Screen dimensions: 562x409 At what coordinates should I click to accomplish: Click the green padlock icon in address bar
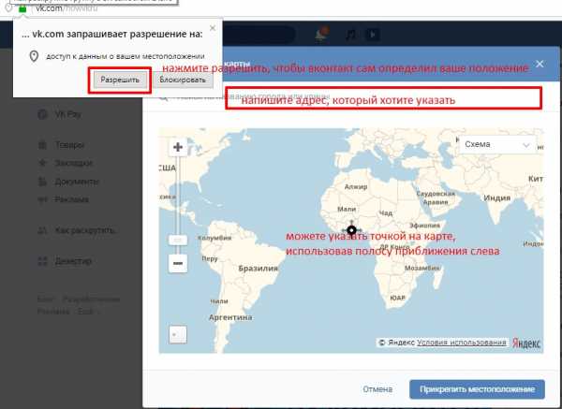click(22, 9)
